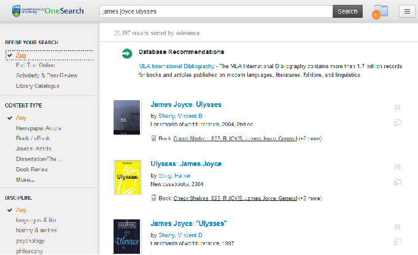The width and height of the screenshot is (418, 255).
Task: Expand More... content types
Action: (25, 180)
